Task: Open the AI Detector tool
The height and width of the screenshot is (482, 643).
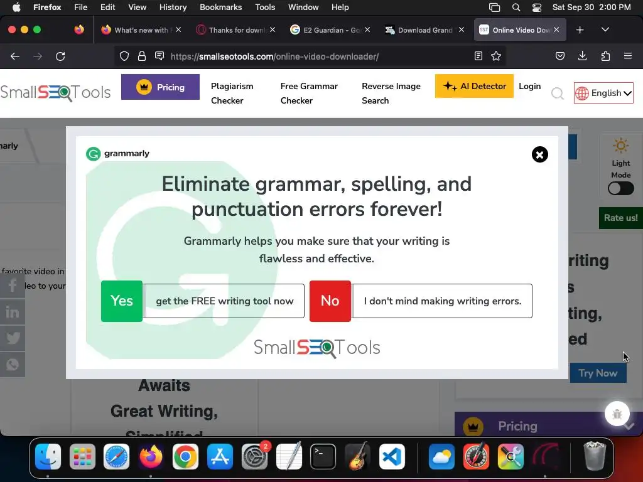Action: coord(474,86)
